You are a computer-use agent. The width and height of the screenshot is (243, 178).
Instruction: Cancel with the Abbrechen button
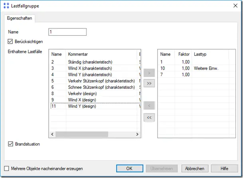(x=195, y=168)
